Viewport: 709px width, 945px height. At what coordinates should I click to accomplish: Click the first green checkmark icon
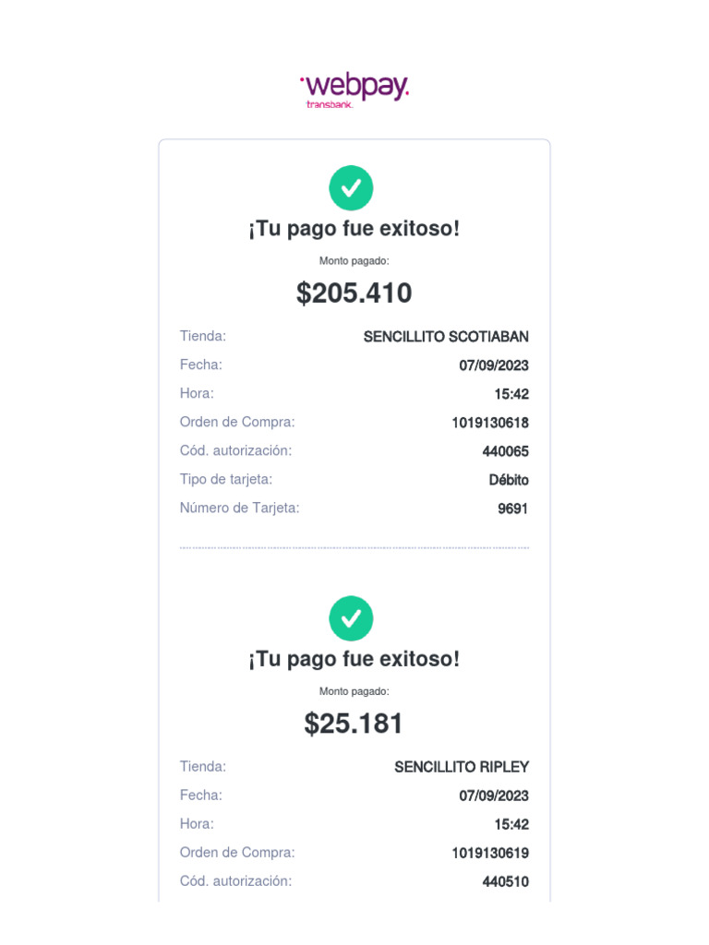pyautogui.click(x=351, y=188)
